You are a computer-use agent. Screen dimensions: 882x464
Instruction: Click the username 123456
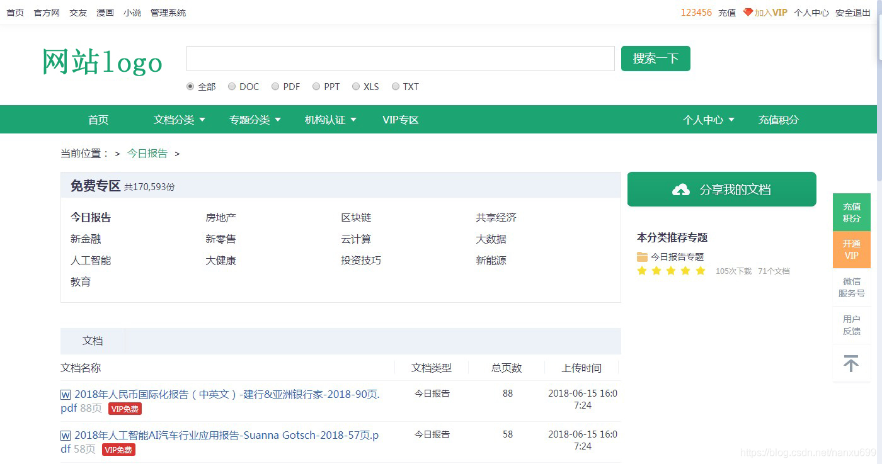point(696,13)
